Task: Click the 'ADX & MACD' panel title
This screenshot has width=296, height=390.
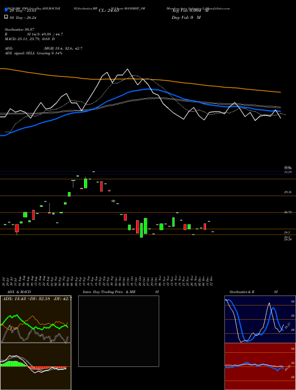Action: coord(19,292)
